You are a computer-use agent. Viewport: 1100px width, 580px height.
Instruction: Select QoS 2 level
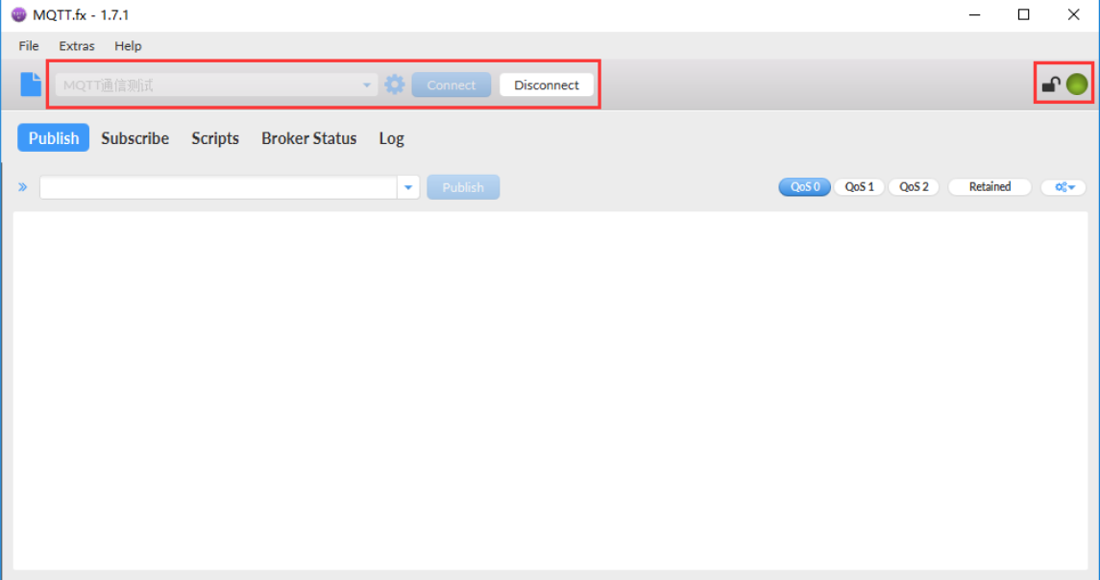[914, 187]
